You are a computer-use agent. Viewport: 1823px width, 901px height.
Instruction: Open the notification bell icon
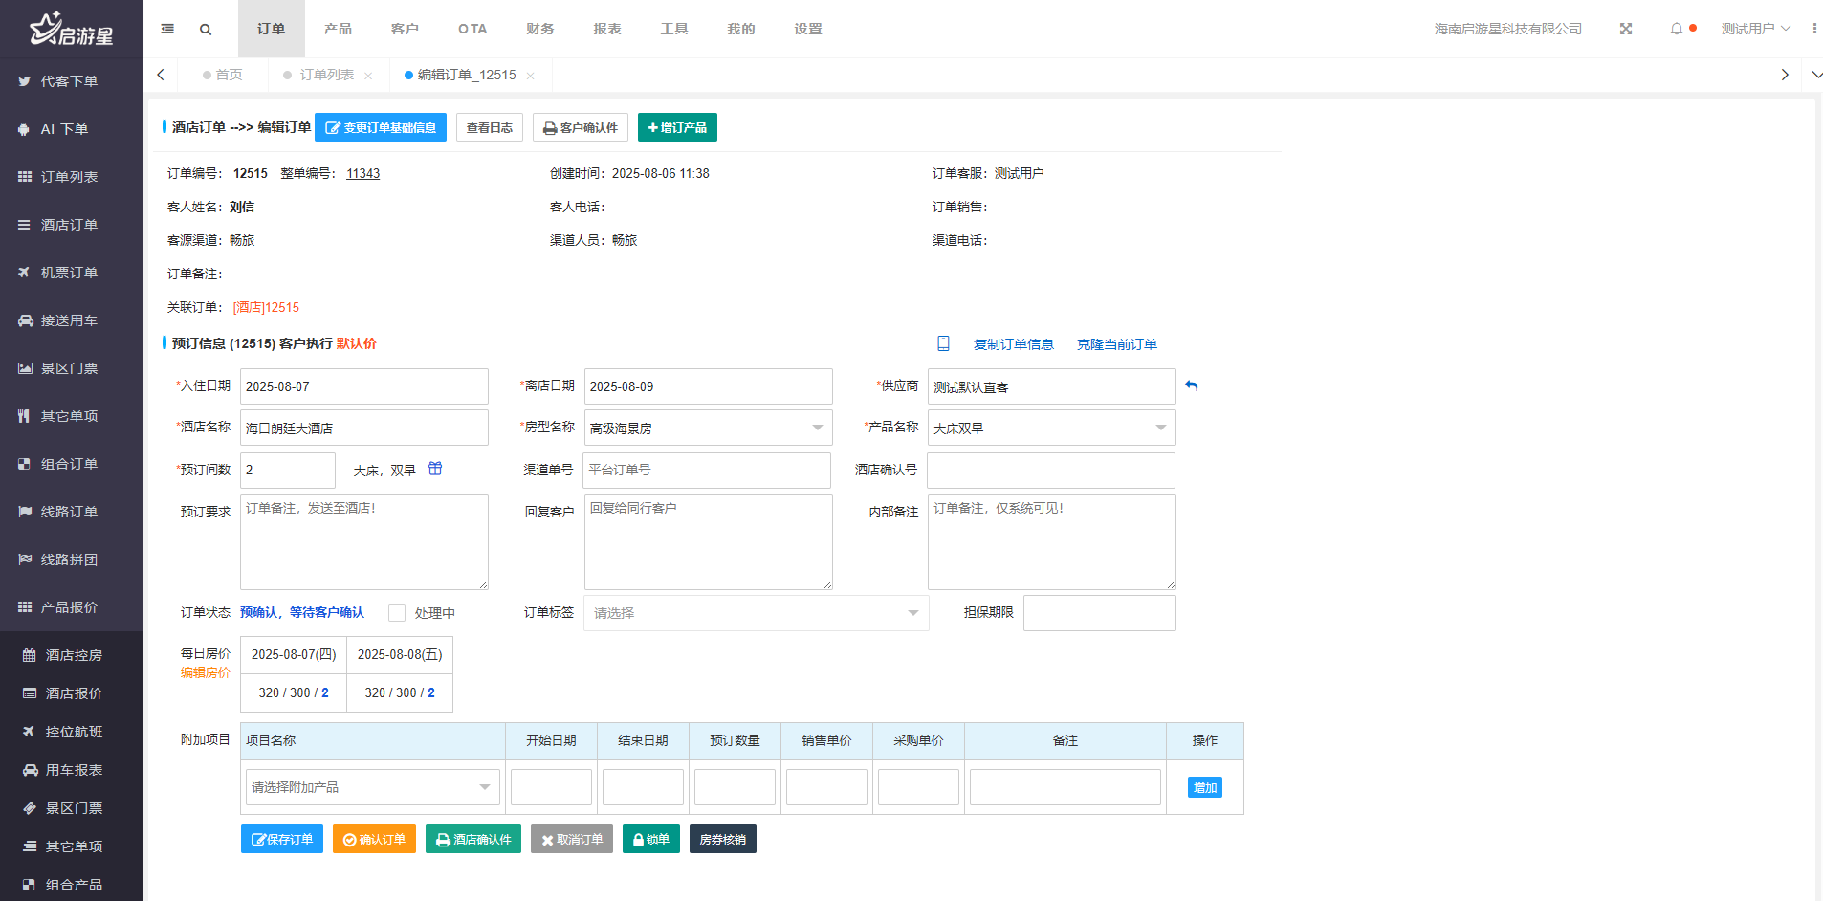click(x=1676, y=30)
